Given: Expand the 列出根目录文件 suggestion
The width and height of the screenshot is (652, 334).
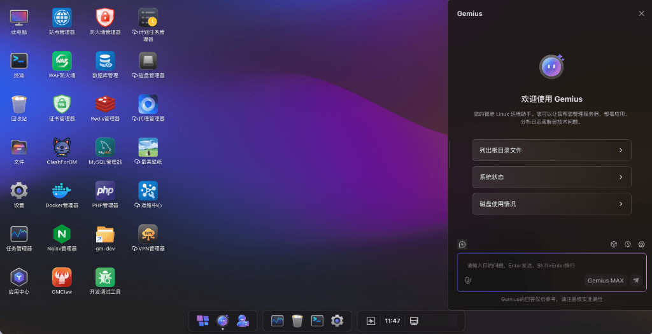Looking at the screenshot, I should [x=552, y=150].
